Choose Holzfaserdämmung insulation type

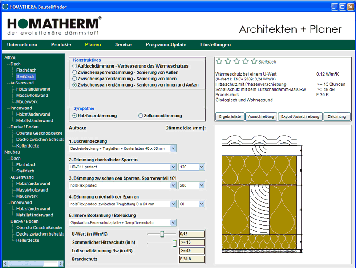point(74,116)
